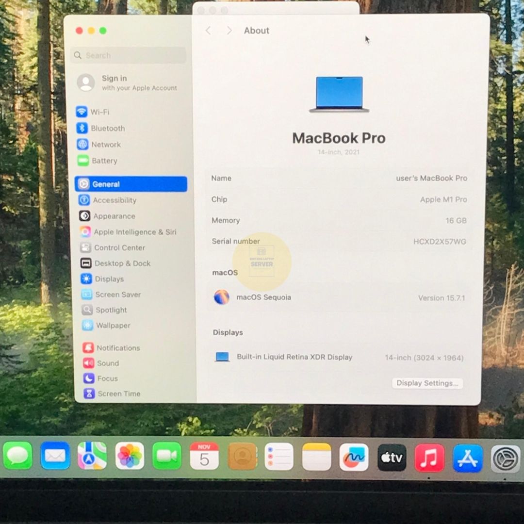The width and height of the screenshot is (524, 524).
Task: Click the Display Settings button
Action: click(x=427, y=383)
